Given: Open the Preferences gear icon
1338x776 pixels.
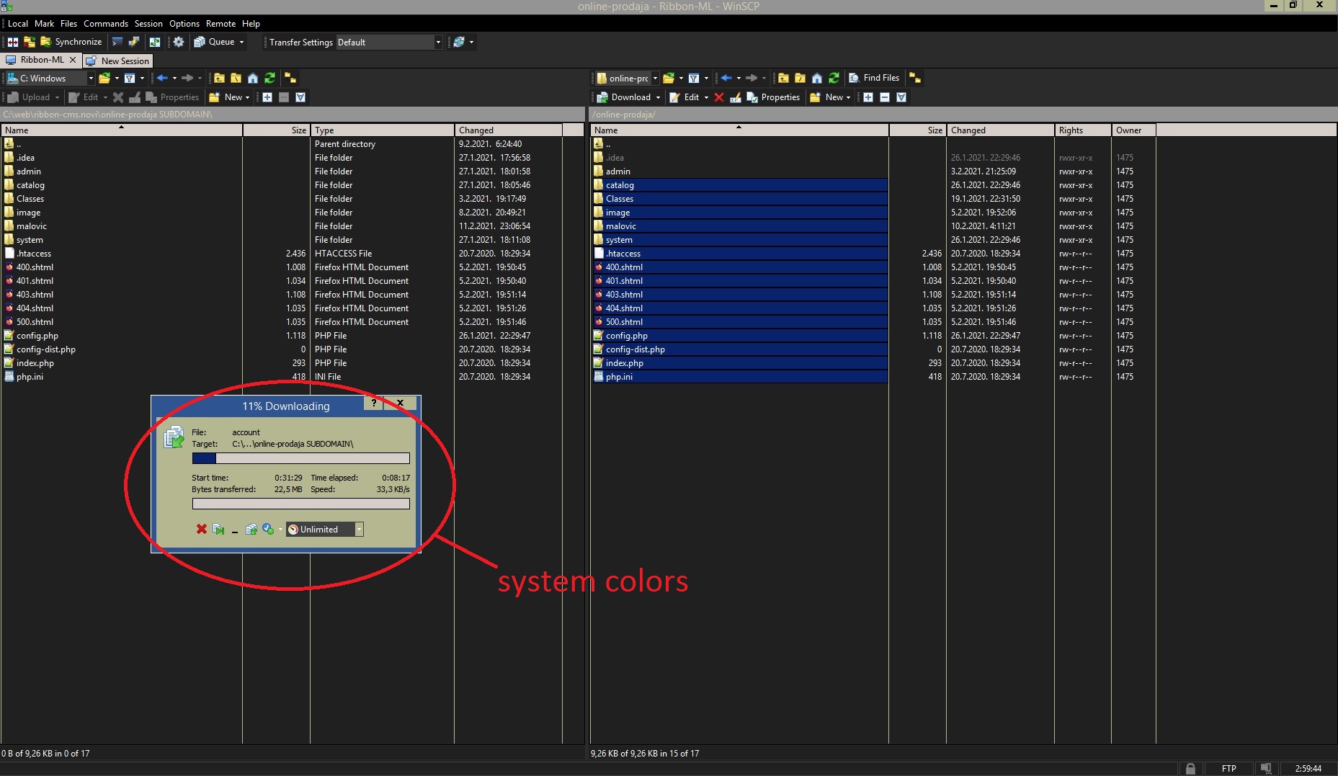Looking at the screenshot, I should pyautogui.click(x=179, y=43).
